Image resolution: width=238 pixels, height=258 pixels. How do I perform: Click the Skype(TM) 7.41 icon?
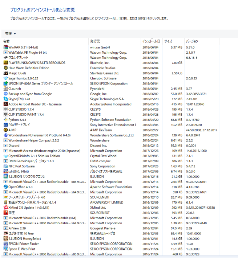pos(6,99)
